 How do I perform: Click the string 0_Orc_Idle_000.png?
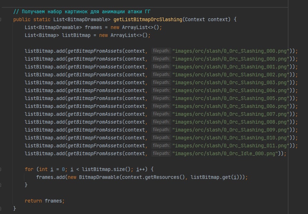pyautogui.click(x=225, y=153)
